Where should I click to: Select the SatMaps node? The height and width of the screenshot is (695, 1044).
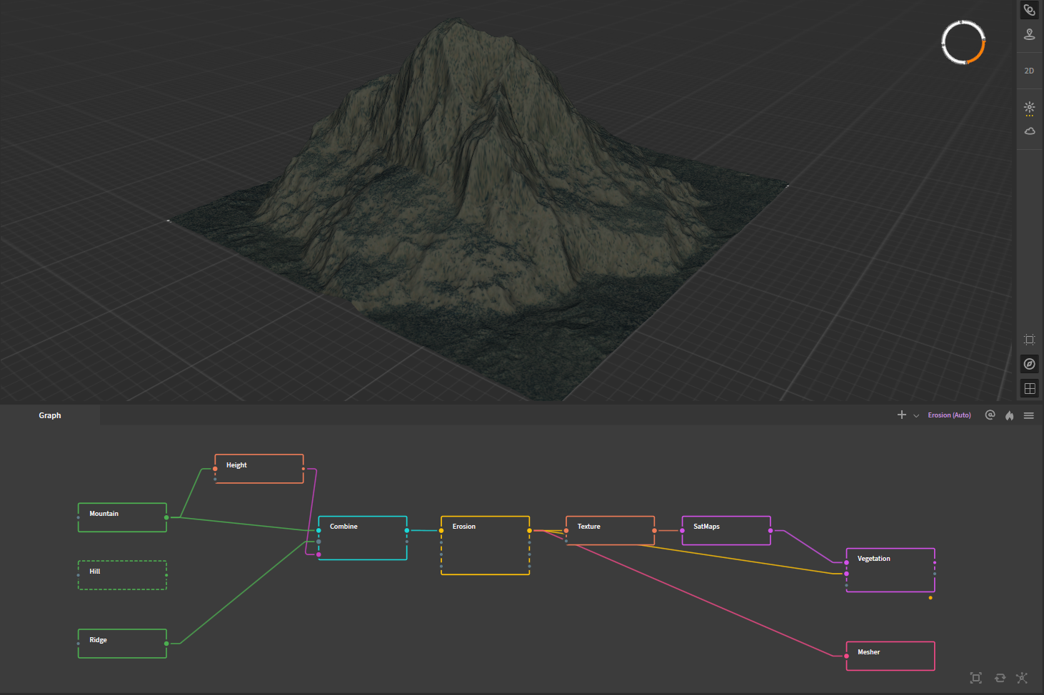click(726, 530)
